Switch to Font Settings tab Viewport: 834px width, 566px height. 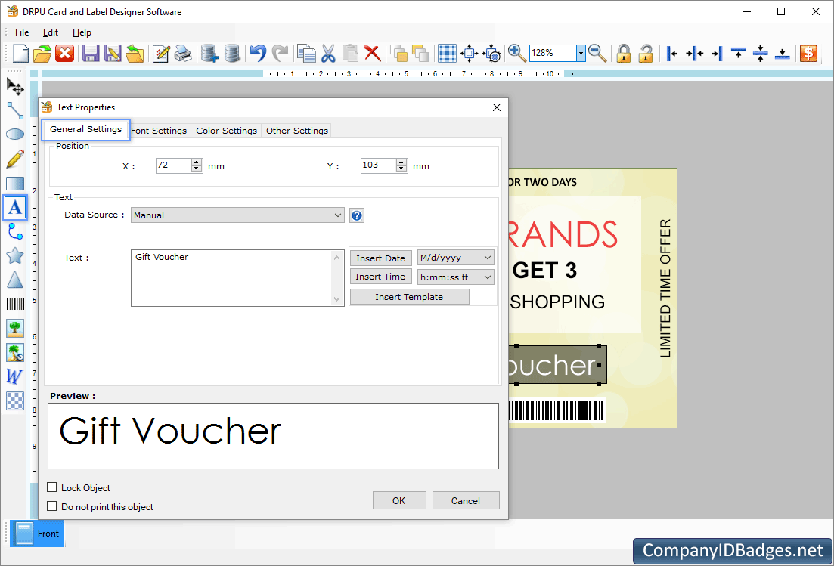159,131
